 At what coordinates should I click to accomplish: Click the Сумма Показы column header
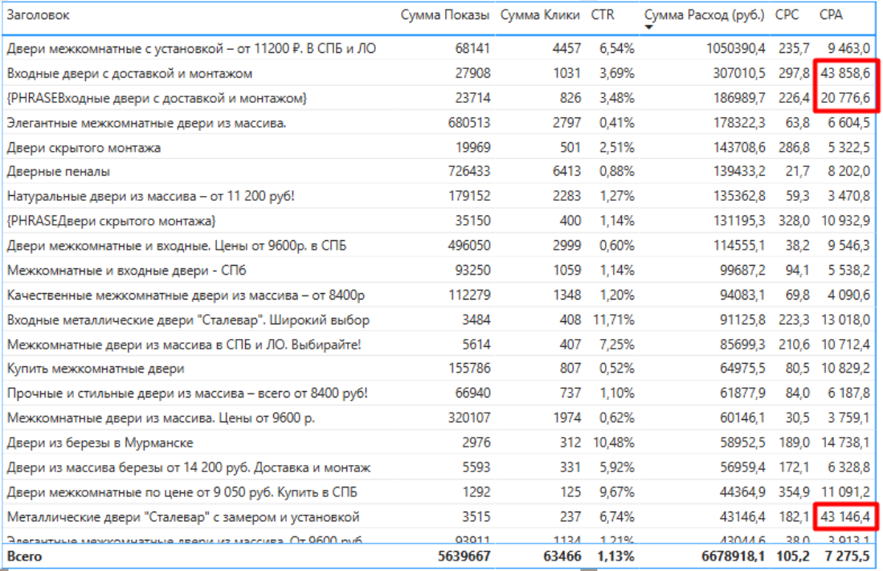pos(444,15)
